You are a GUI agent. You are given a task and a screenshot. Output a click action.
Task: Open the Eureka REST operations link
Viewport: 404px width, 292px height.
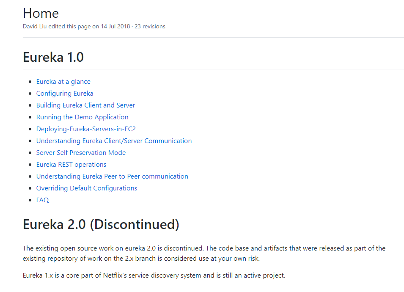pyautogui.click(x=71, y=165)
